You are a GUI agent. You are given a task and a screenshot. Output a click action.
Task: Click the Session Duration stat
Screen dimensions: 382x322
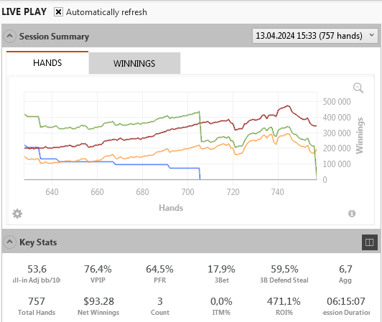tap(345, 306)
